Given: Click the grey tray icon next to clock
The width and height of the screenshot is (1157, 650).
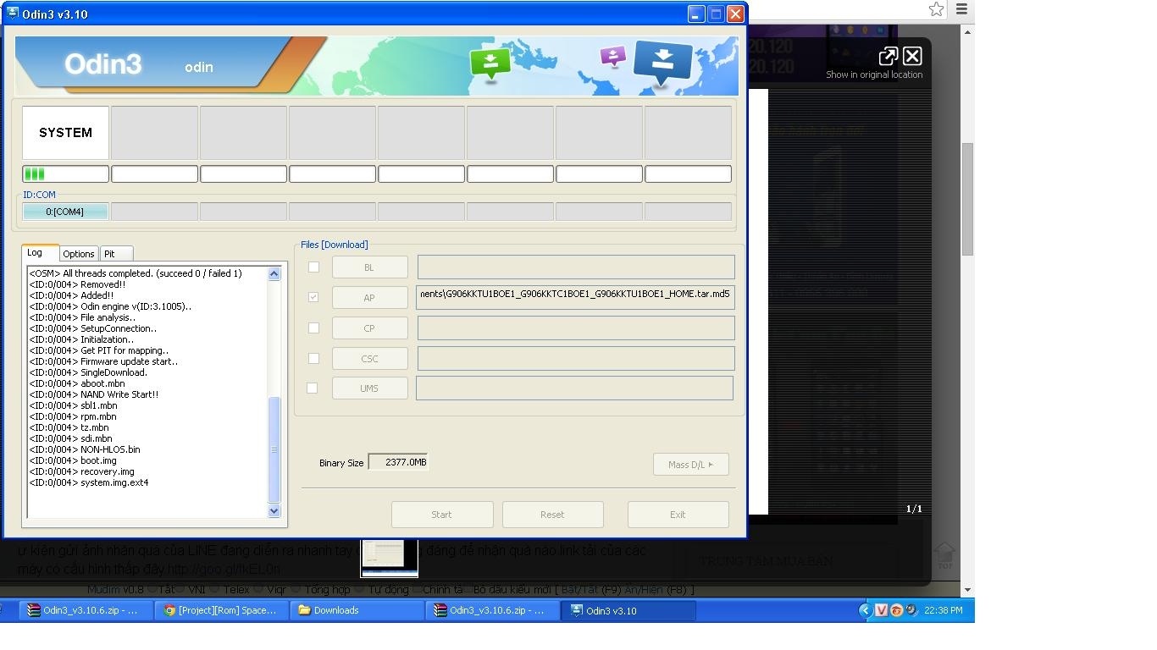Looking at the screenshot, I should 911,610.
